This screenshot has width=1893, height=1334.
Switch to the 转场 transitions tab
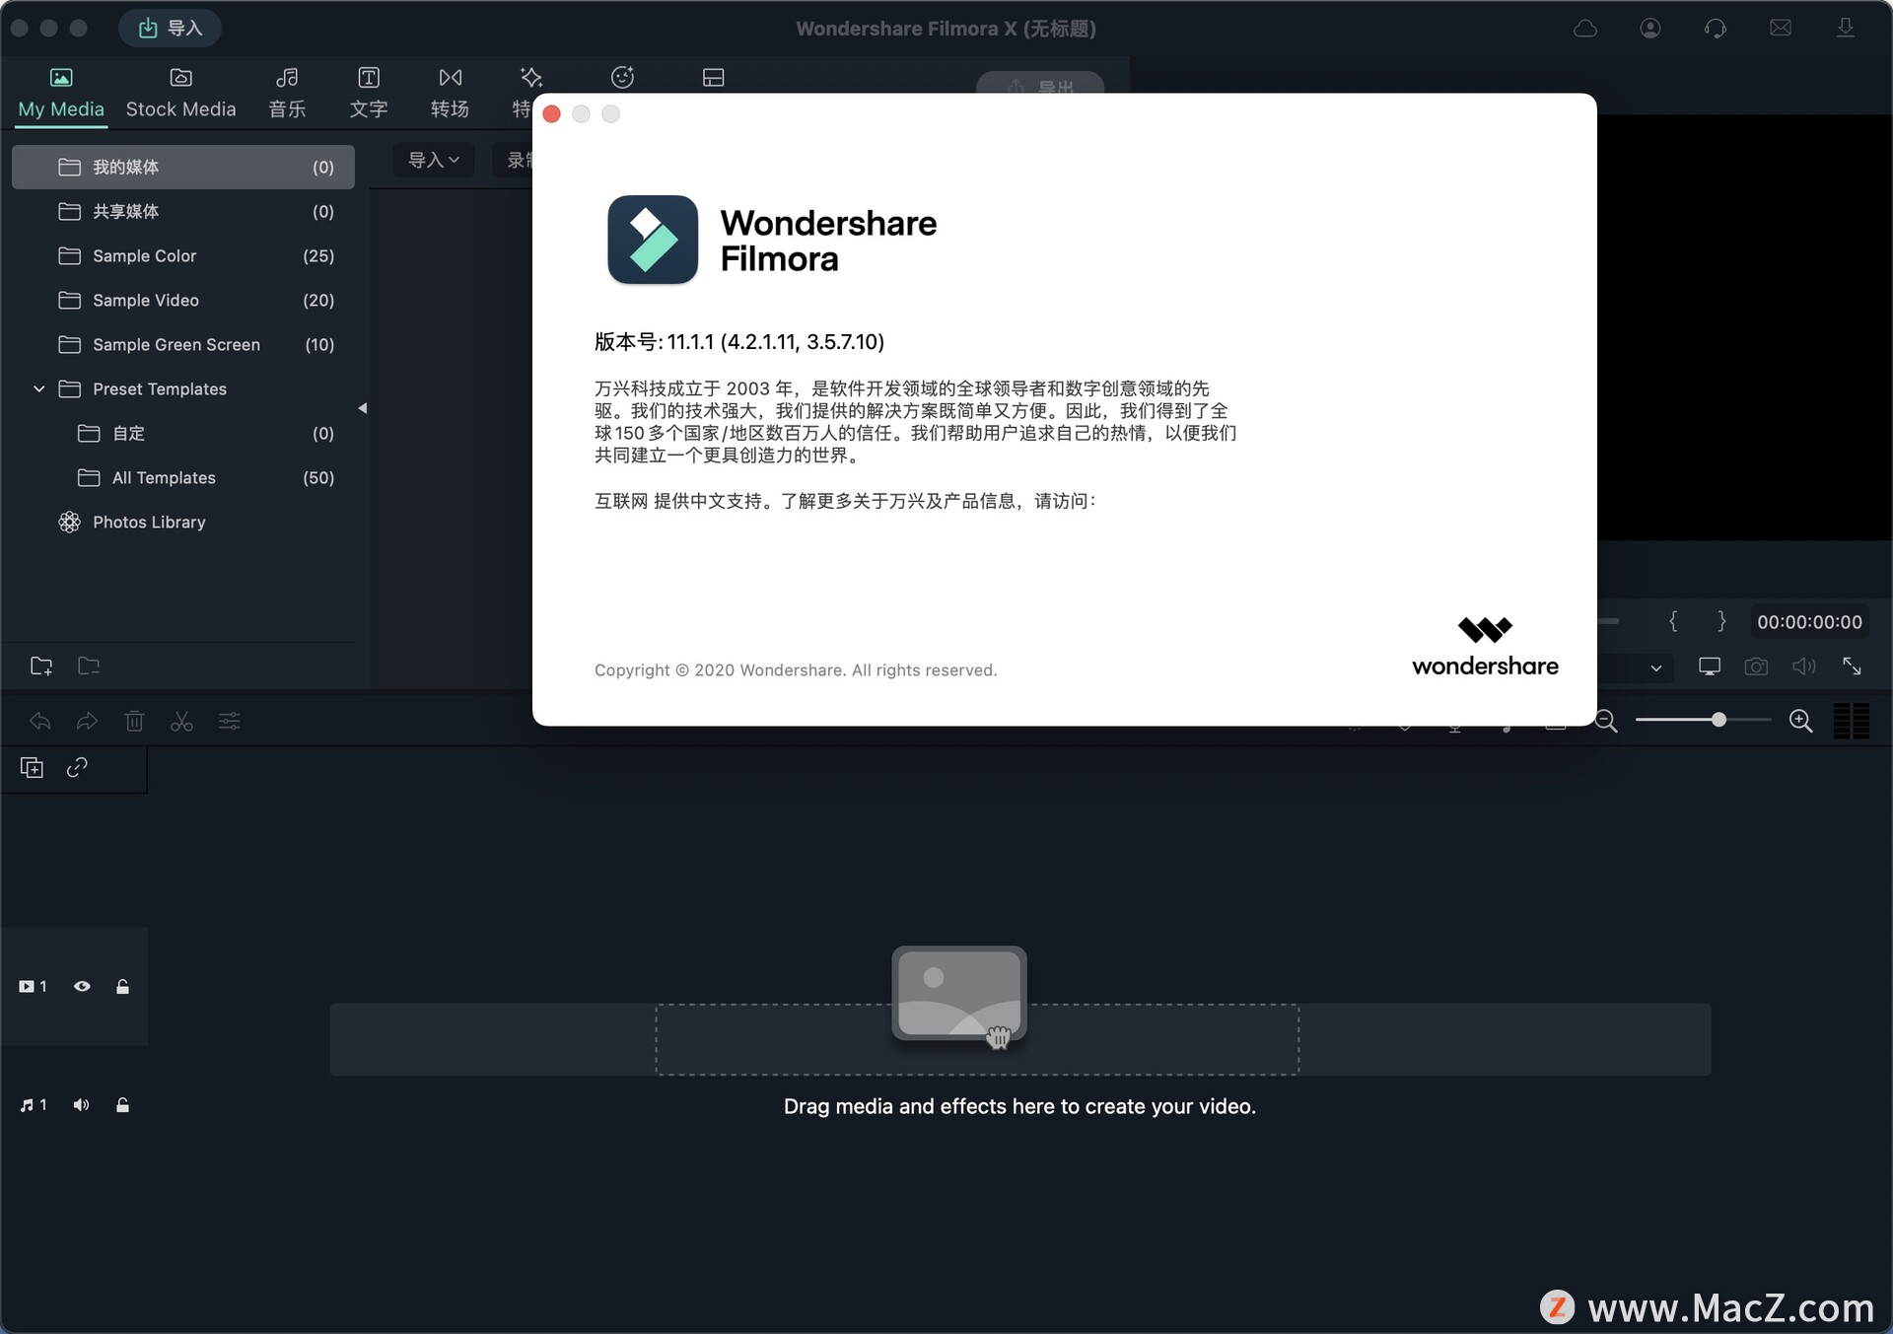[x=450, y=94]
